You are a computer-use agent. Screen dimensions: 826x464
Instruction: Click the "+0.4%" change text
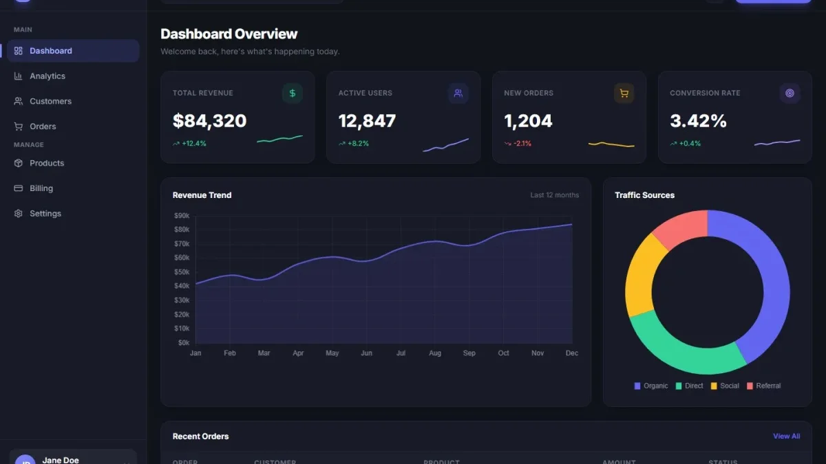(x=690, y=144)
